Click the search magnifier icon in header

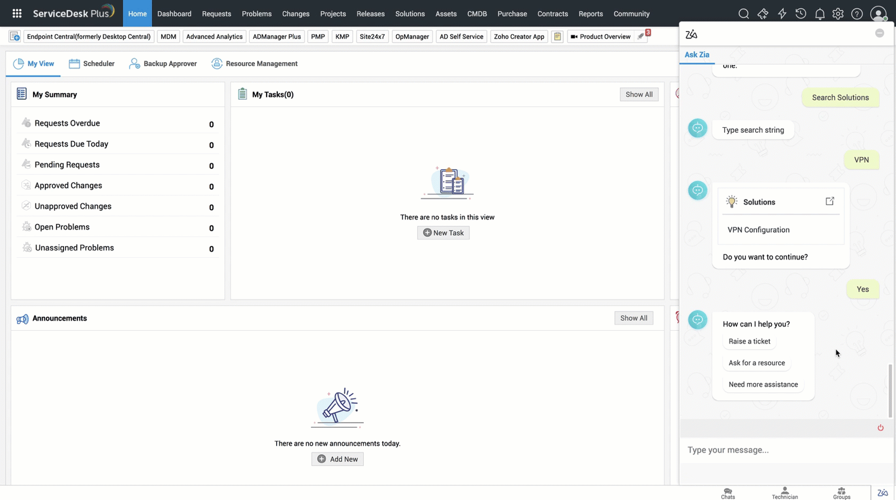coord(743,14)
